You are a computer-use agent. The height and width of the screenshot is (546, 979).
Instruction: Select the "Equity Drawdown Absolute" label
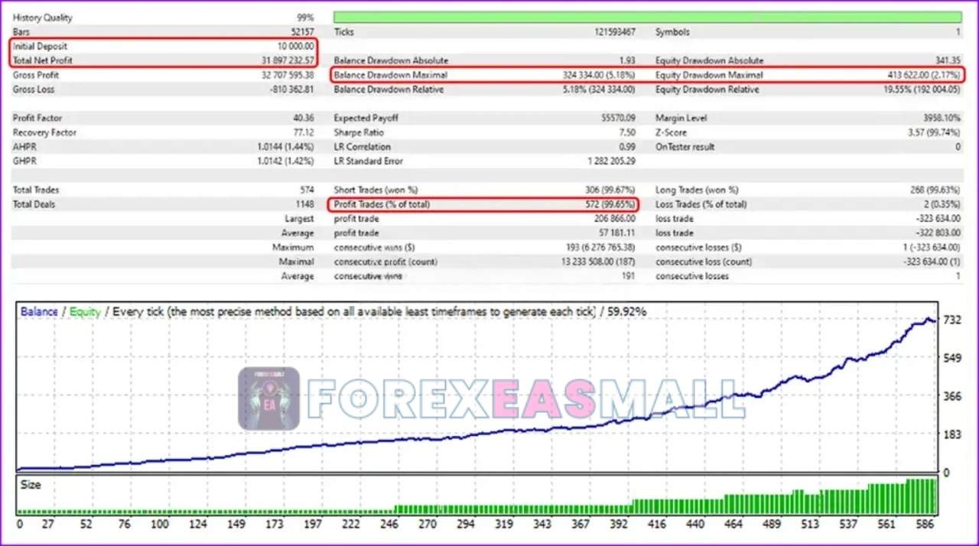[709, 60]
